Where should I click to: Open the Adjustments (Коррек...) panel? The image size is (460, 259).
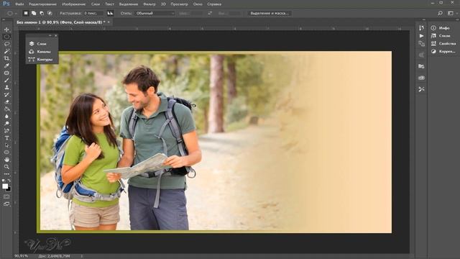[x=443, y=51]
